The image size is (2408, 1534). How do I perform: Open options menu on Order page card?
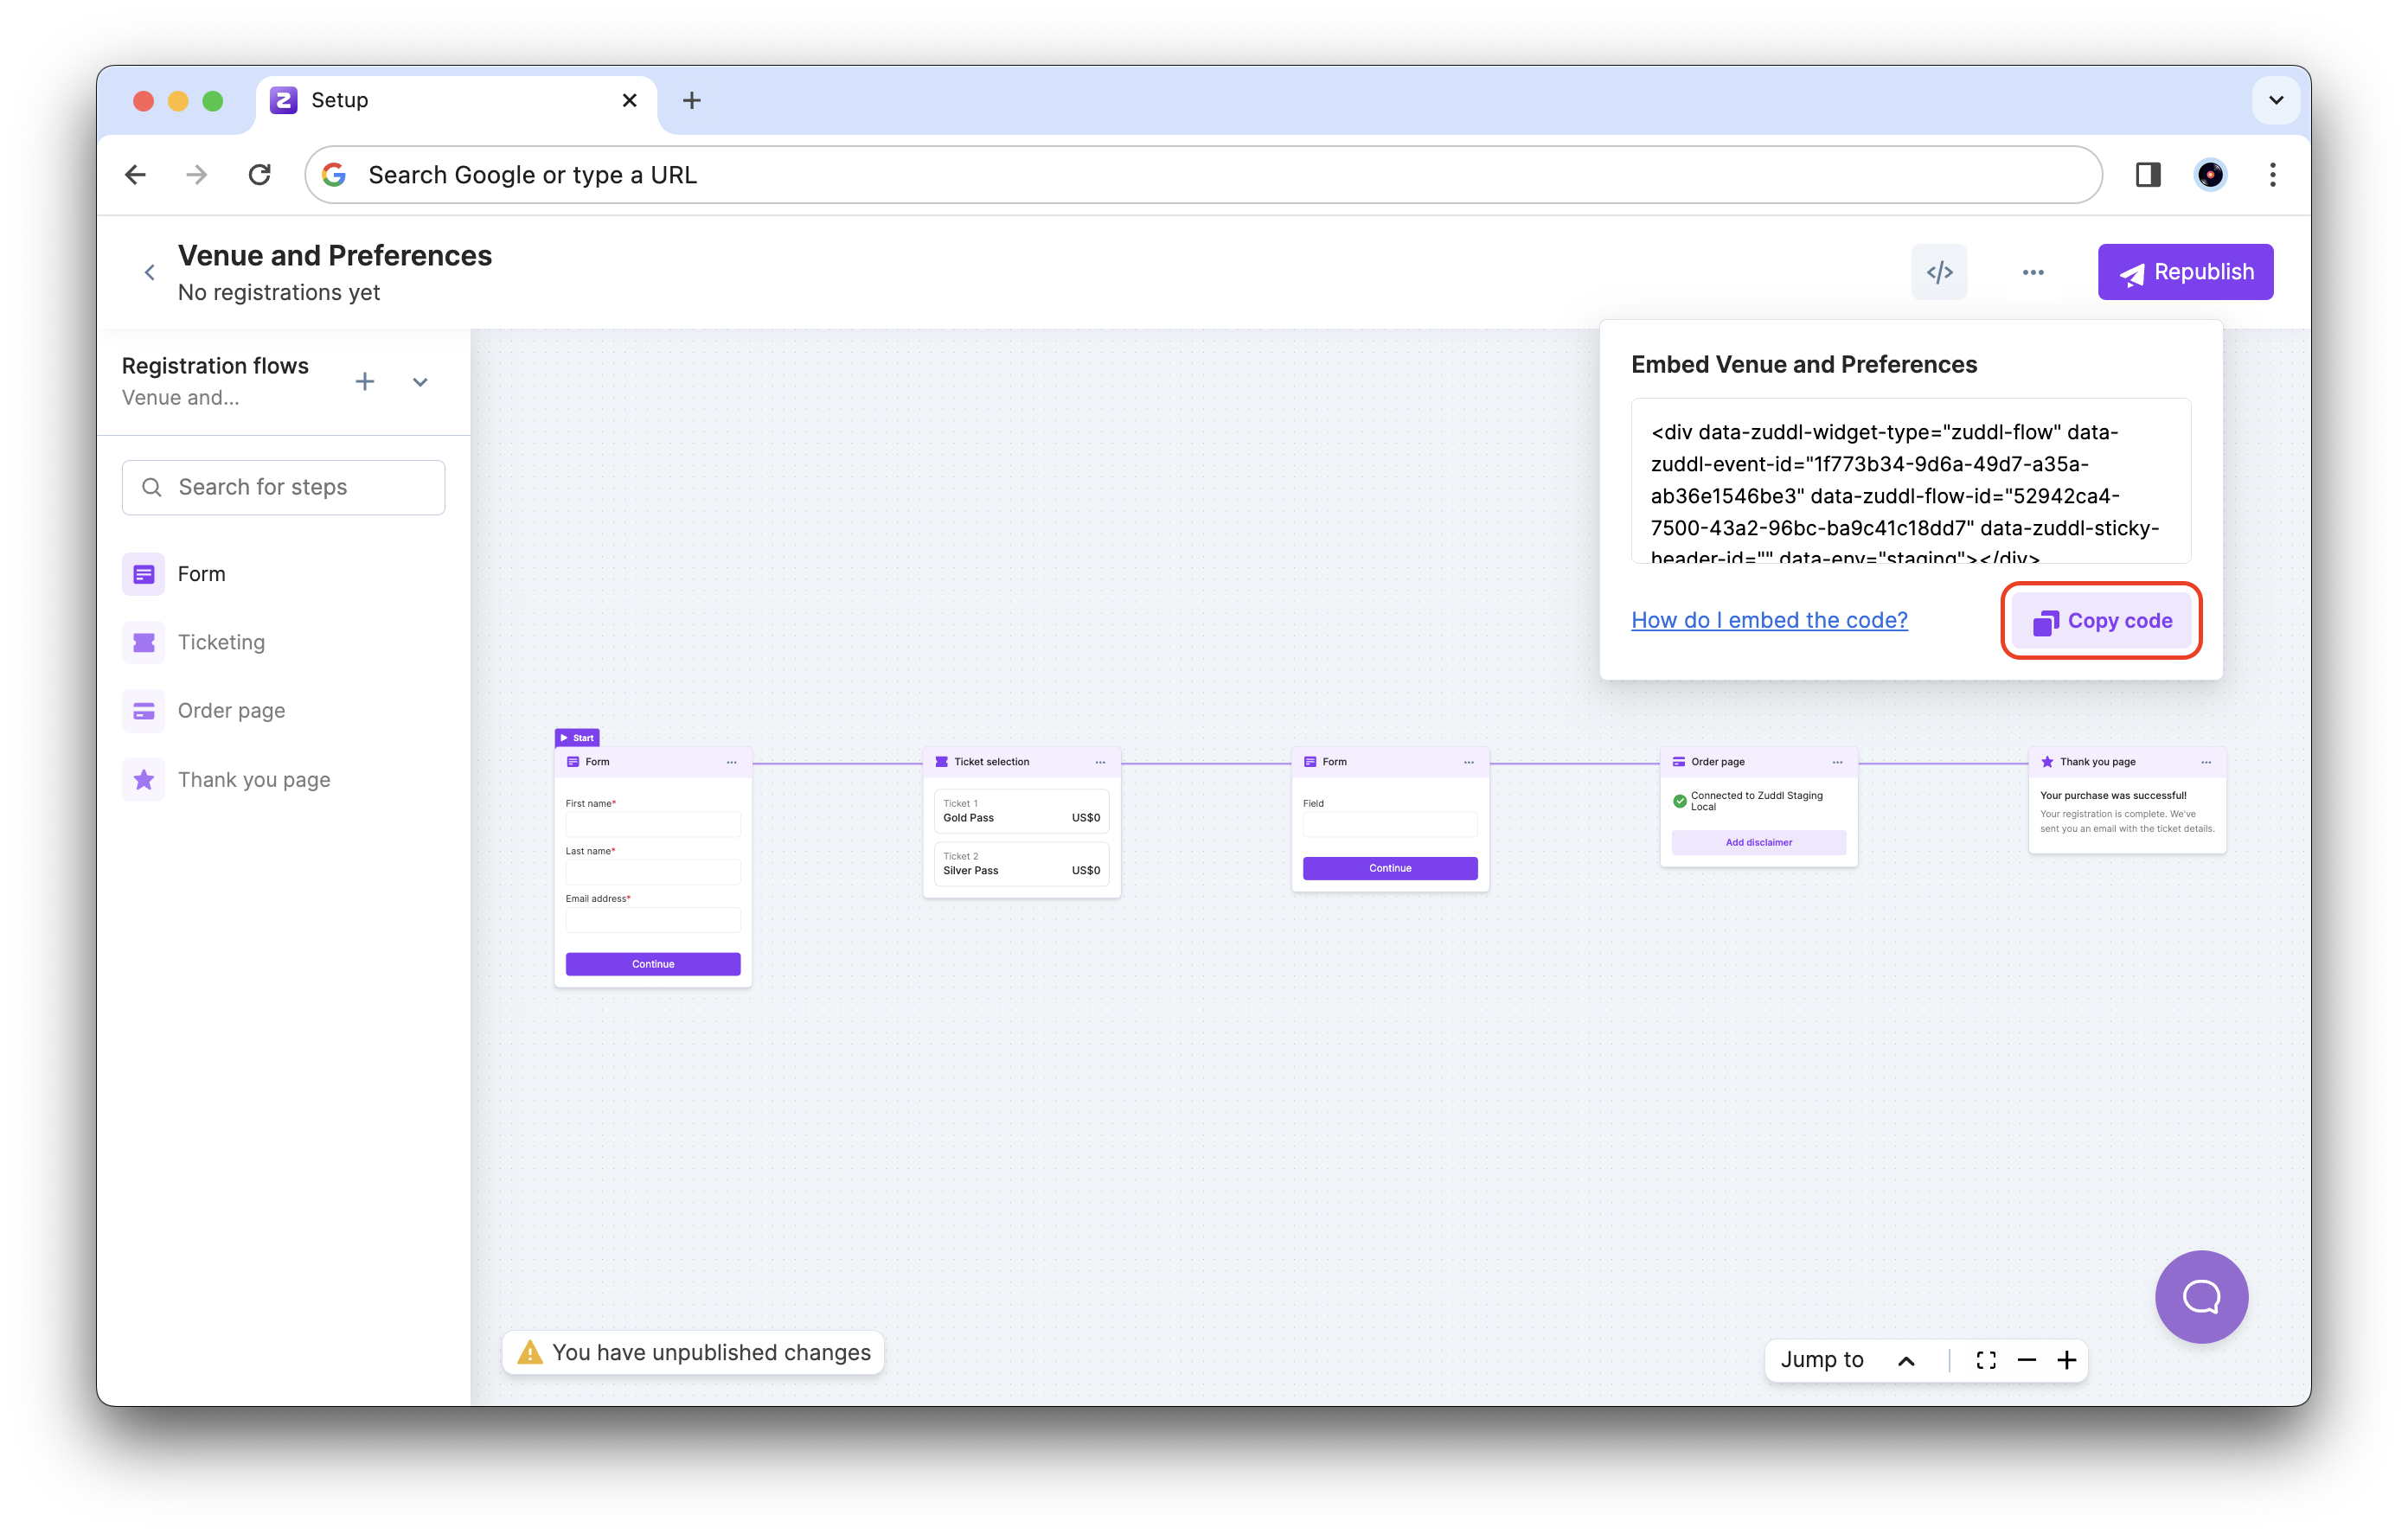tap(1837, 762)
